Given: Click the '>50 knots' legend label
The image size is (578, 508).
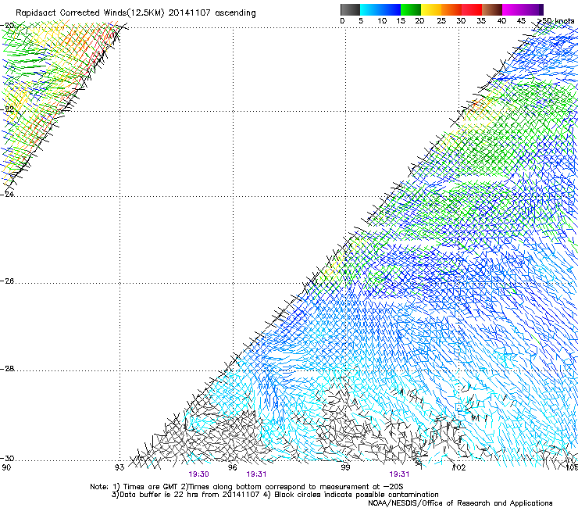Looking at the screenshot, I should tap(556, 21).
